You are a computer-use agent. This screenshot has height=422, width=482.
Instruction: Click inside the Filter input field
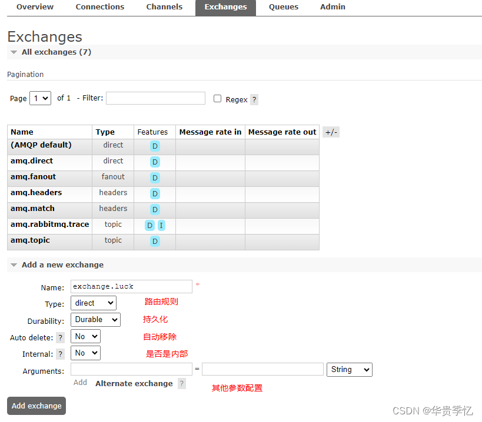pos(155,98)
